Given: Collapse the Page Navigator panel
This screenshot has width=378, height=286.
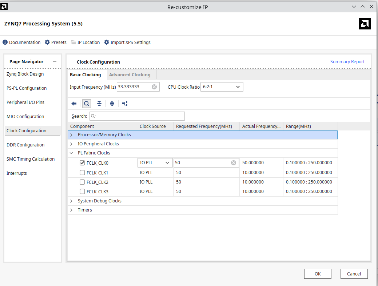Looking at the screenshot, I should click(55, 61).
